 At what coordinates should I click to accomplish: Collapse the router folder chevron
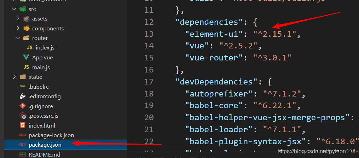pyautogui.click(x=18, y=38)
